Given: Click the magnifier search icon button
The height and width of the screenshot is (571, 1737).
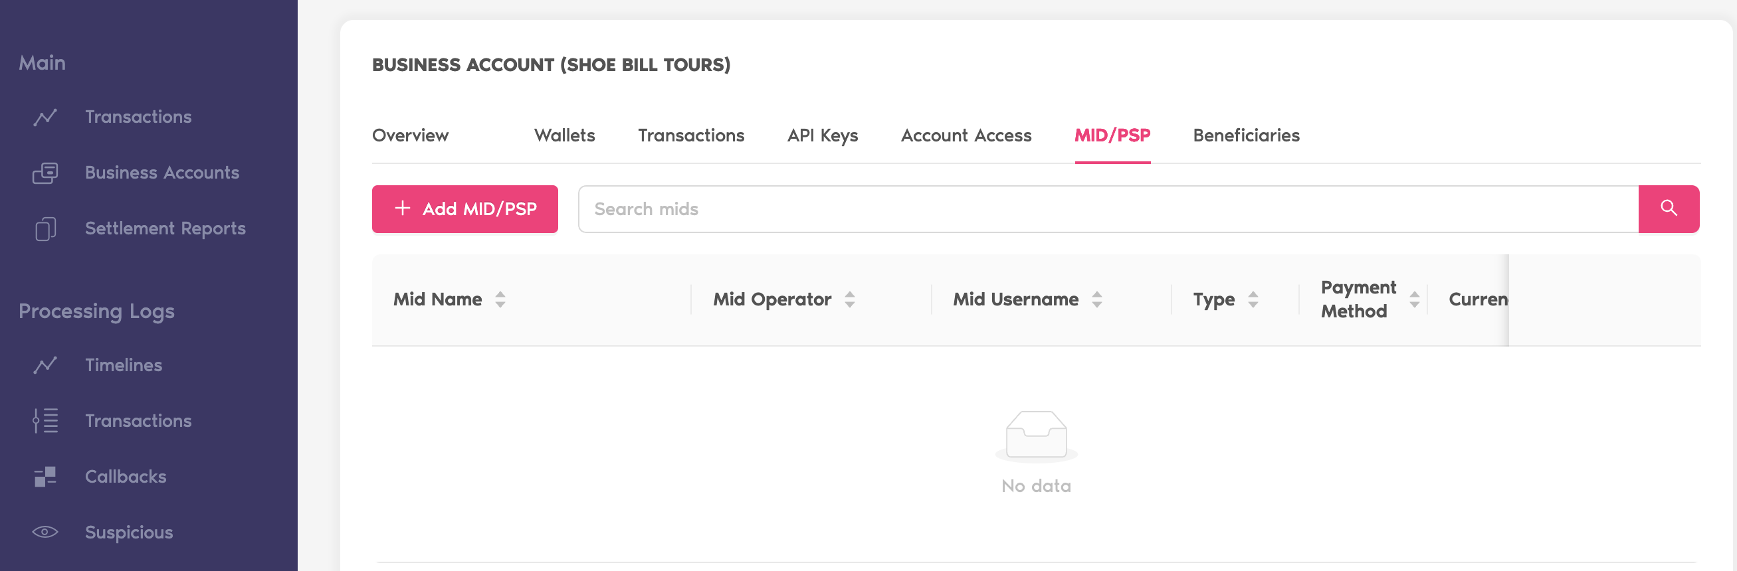Looking at the screenshot, I should point(1668,208).
